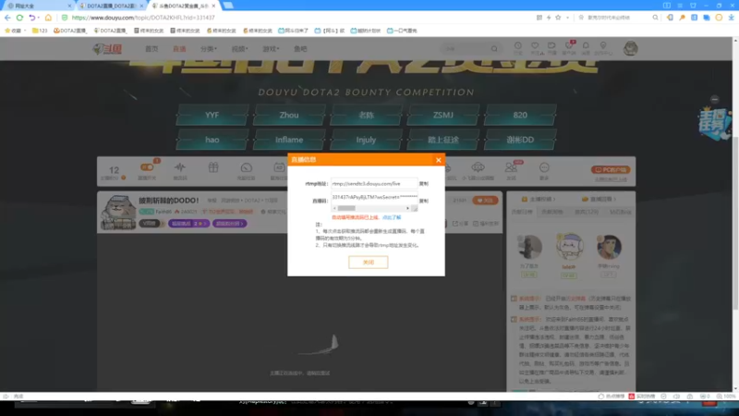Click the gift box icon in streamer toolbar
The width and height of the screenshot is (739, 416).
coord(213,167)
